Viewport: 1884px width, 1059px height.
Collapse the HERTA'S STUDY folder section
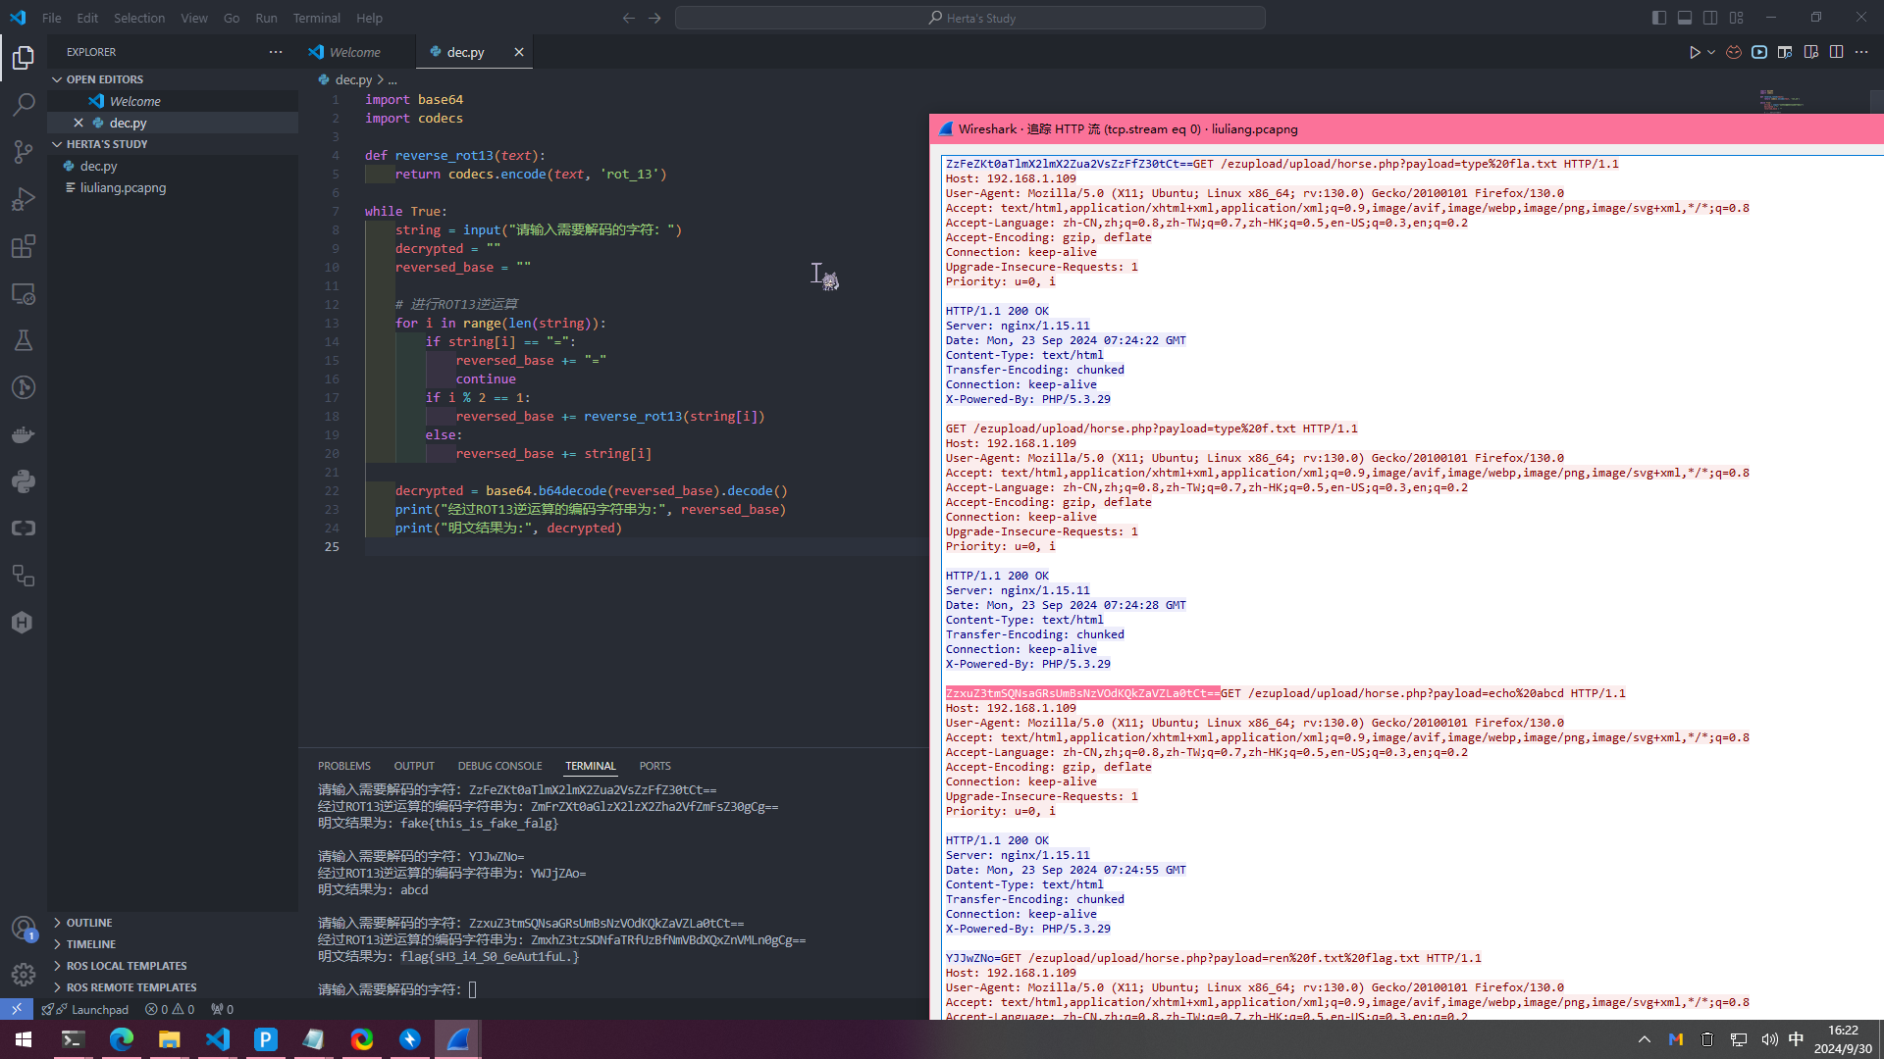click(106, 144)
